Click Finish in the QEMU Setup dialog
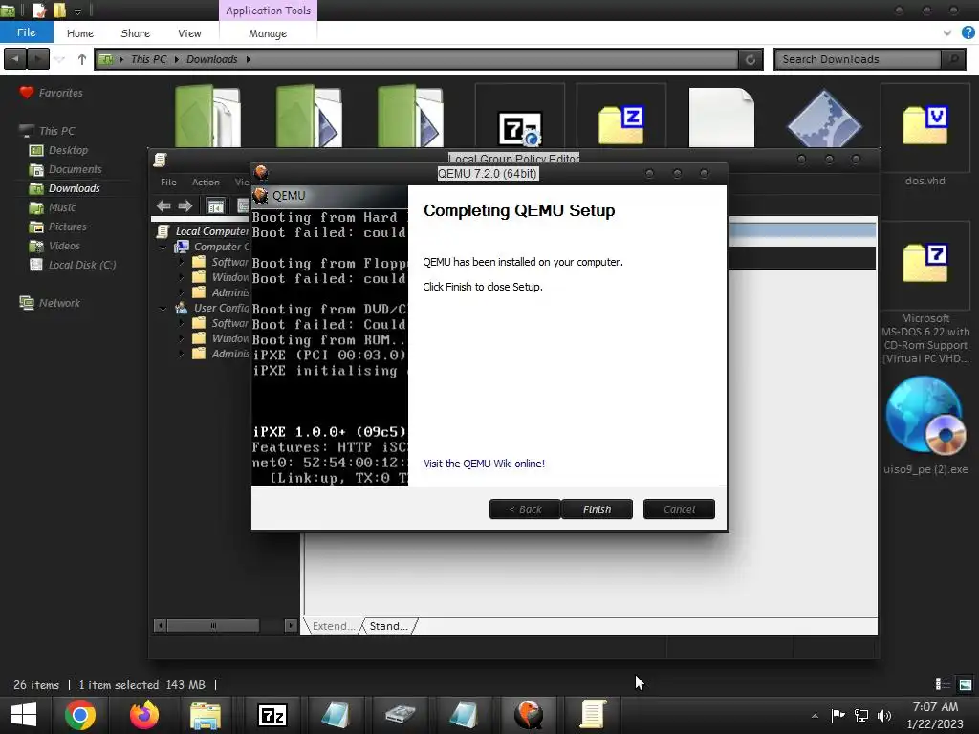Screen dimensions: 979x734 [597, 509]
